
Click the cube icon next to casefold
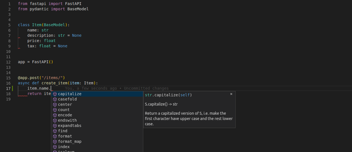coord(55,99)
